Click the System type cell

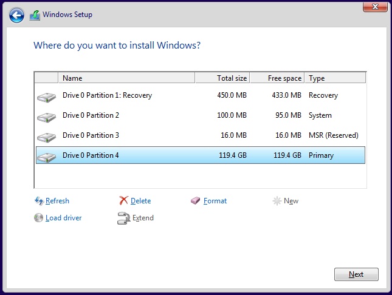[x=320, y=115]
